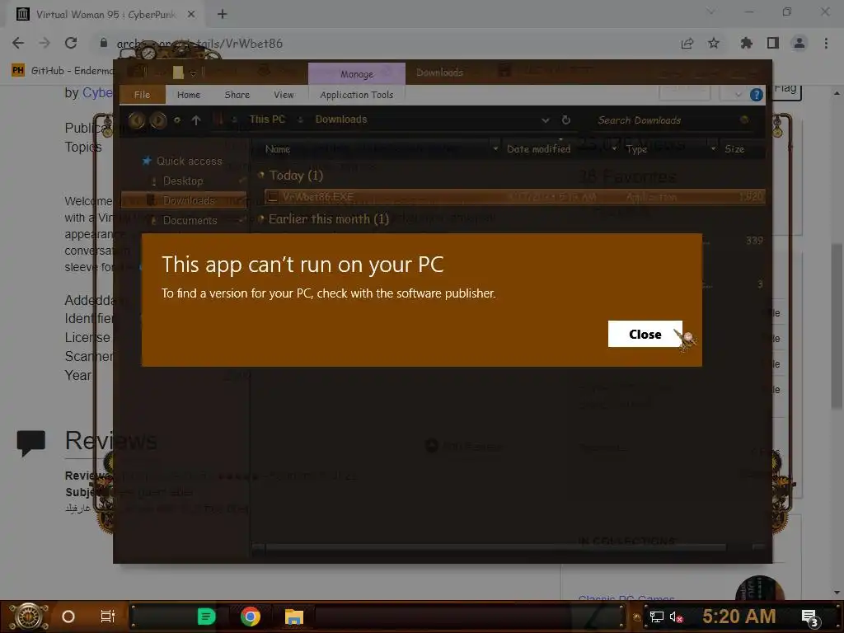The image size is (844, 633).
Task: Open the View ribbon tab
Action: (x=284, y=95)
